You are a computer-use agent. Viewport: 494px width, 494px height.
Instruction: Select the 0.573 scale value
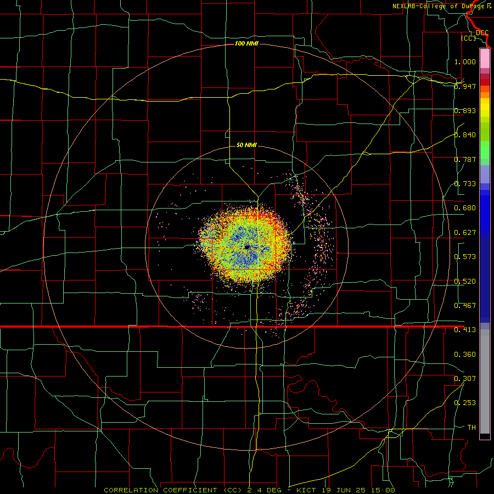(465, 257)
